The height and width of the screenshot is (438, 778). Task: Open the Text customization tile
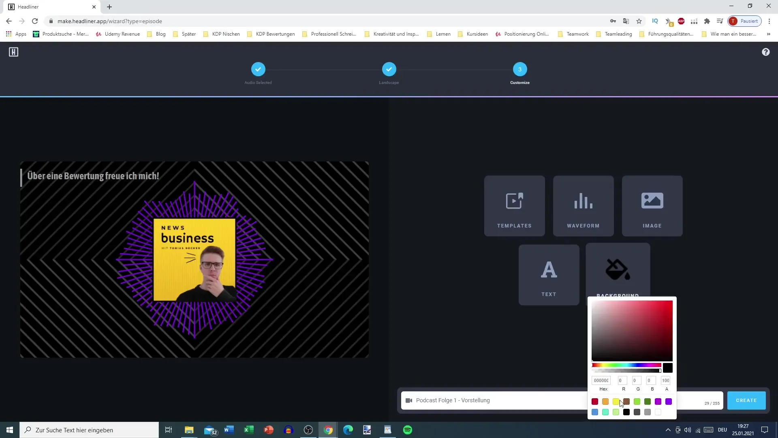pos(549,275)
